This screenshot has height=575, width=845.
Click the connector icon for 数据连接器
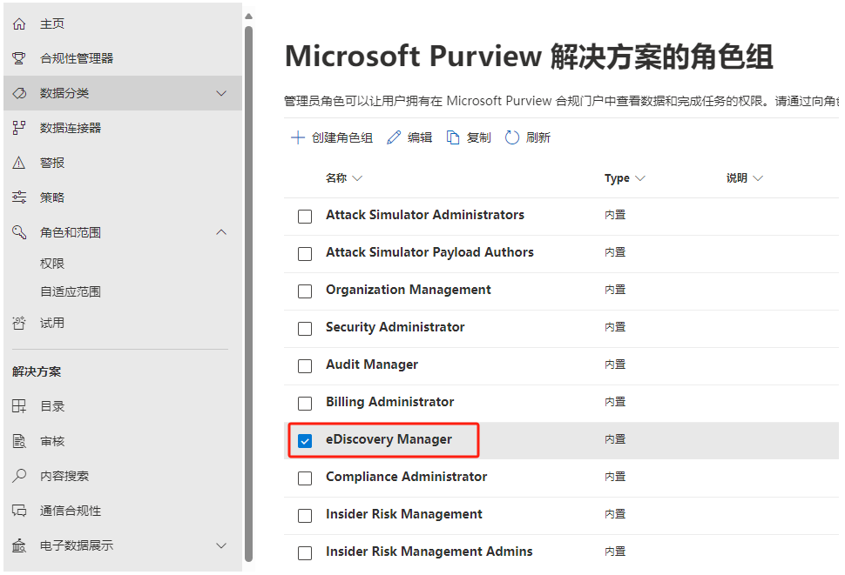click(19, 128)
